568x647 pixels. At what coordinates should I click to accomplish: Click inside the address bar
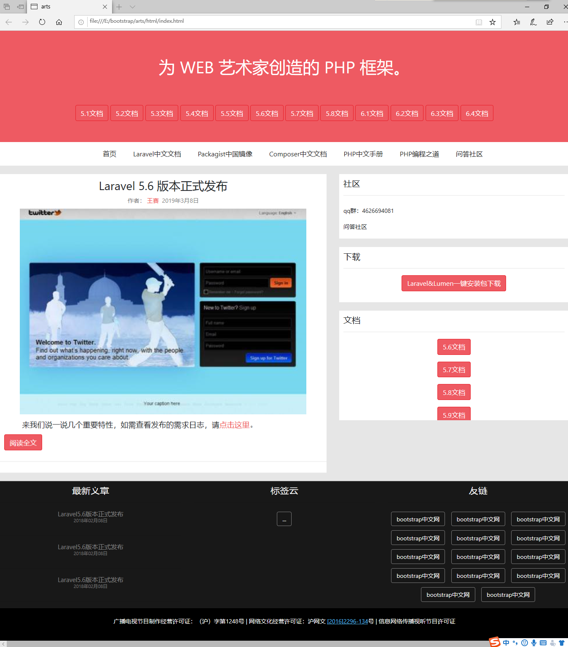click(253, 21)
